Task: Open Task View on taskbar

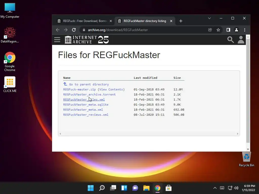Action: click(113, 188)
